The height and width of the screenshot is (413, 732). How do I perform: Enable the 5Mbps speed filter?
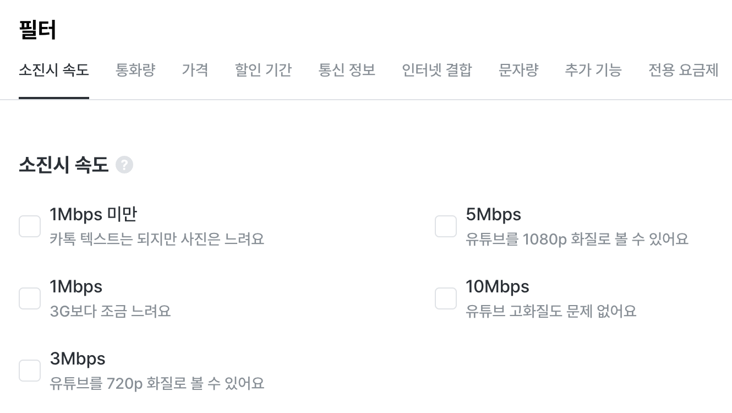pos(446,226)
